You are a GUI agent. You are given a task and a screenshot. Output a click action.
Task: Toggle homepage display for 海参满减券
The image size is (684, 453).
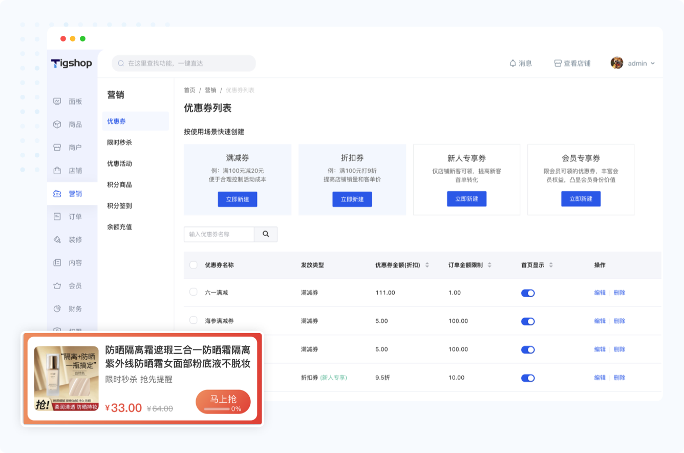(528, 321)
